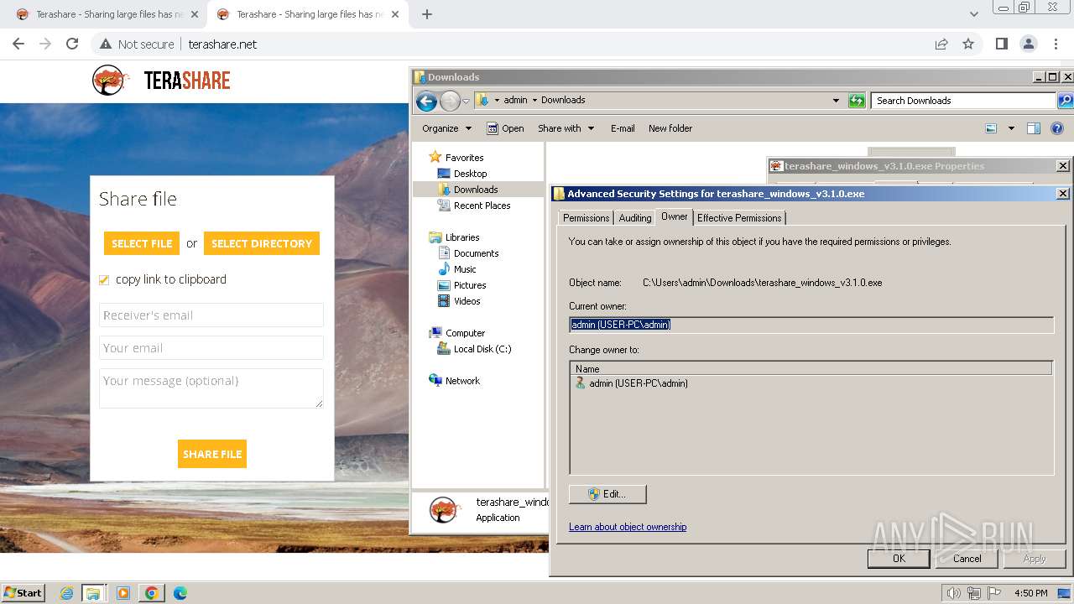Screen dimensions: 1074x604
Task: Select the Owner tab
Action: (675, 216)
